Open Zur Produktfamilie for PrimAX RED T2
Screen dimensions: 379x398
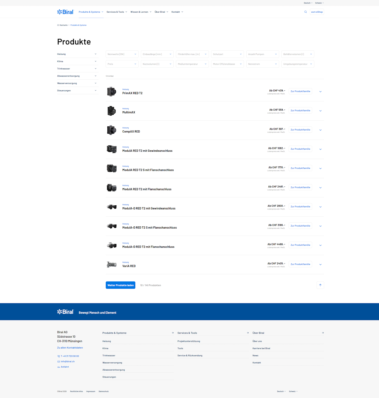(300, 91)
